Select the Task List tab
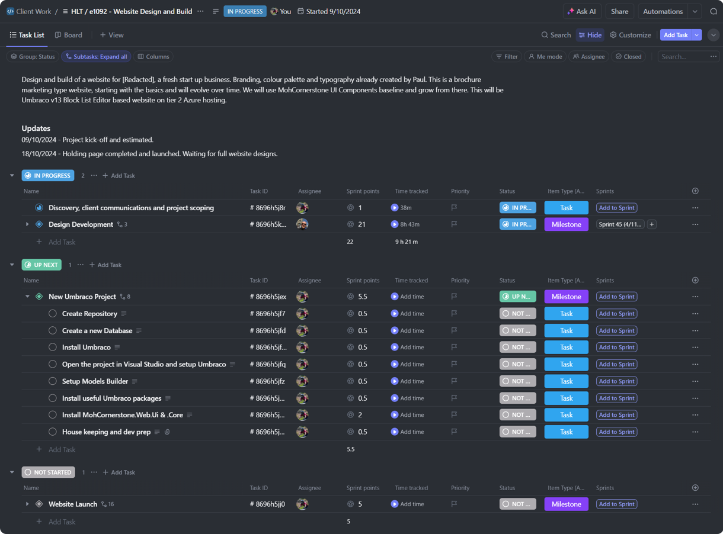Viewport: 723px width, 534px height. (x=27, y=35)
